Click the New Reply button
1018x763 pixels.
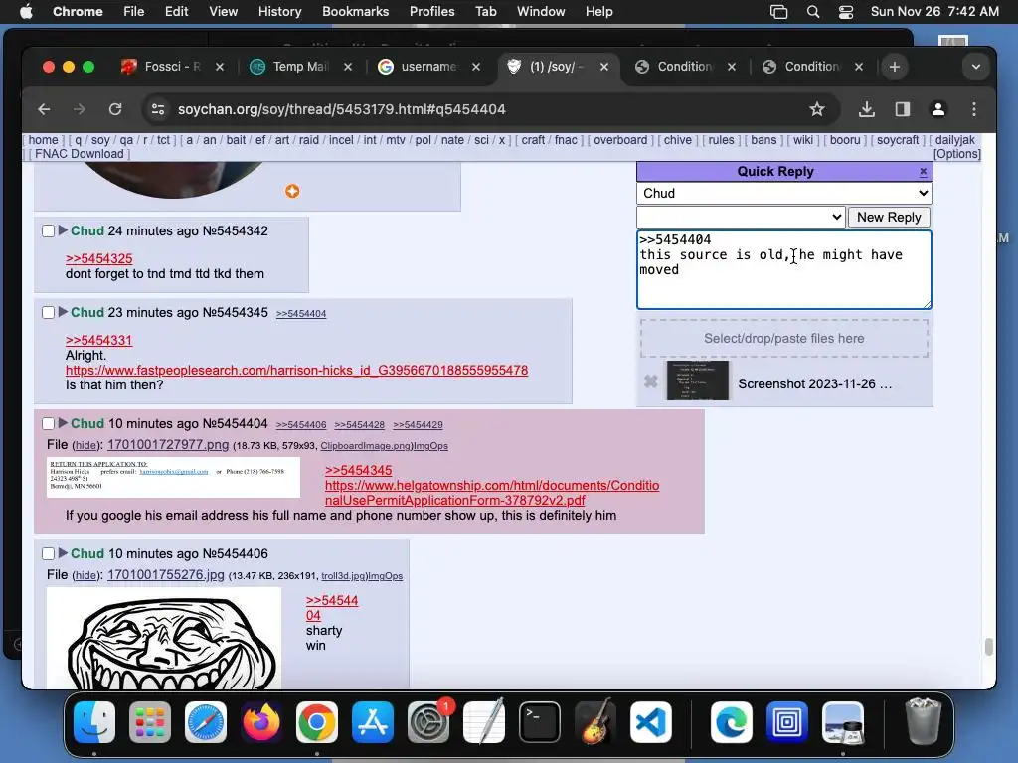889,218
